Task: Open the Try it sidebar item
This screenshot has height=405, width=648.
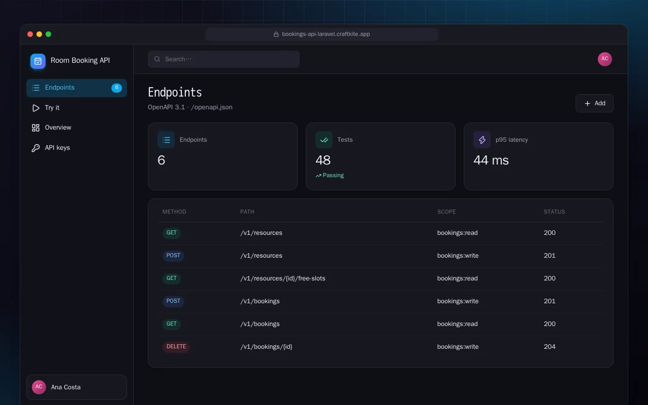Action: [76, 108]
